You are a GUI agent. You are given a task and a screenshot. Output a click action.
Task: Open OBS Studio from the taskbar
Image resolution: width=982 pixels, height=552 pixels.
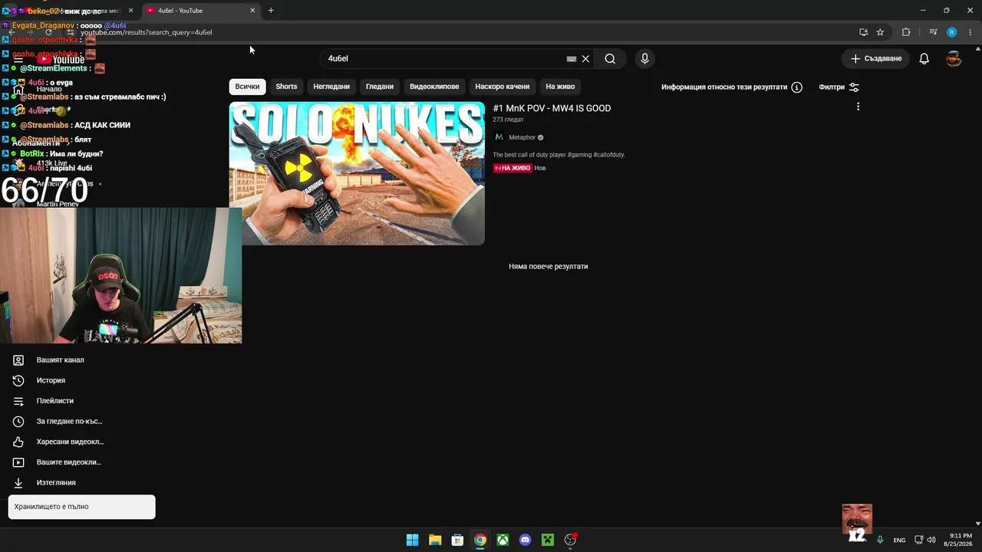click(x=570, y=540)
